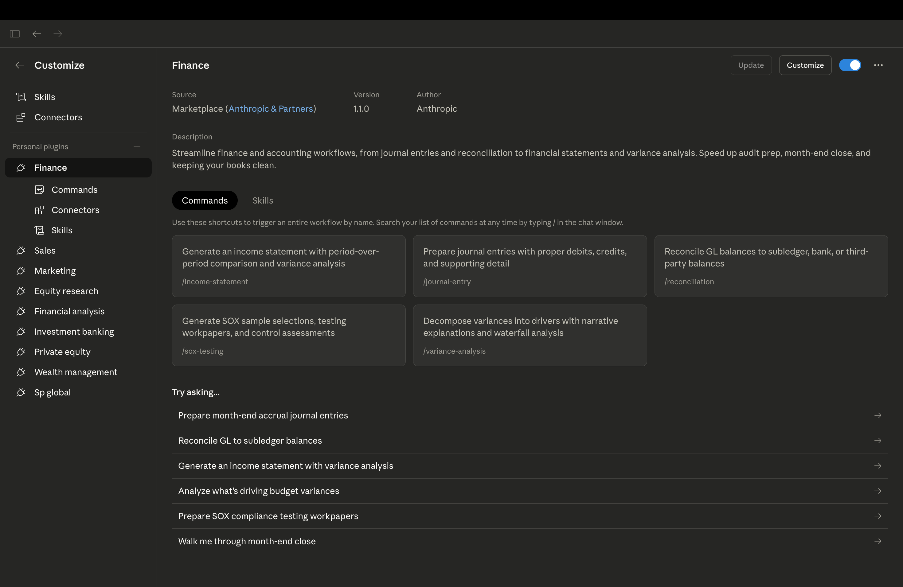This screenshot has width=903, height=587.
Task: Open the /sox-testing command card
Action: pyautogui.click(x=288, y=335)
